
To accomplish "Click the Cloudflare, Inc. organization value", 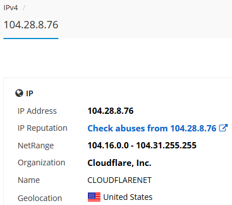I will pos(119,163).
